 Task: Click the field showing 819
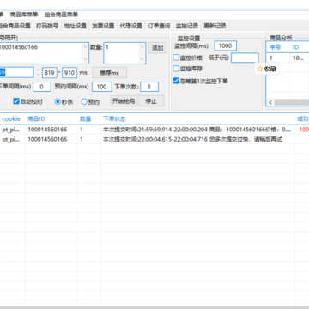coord(50,73)
